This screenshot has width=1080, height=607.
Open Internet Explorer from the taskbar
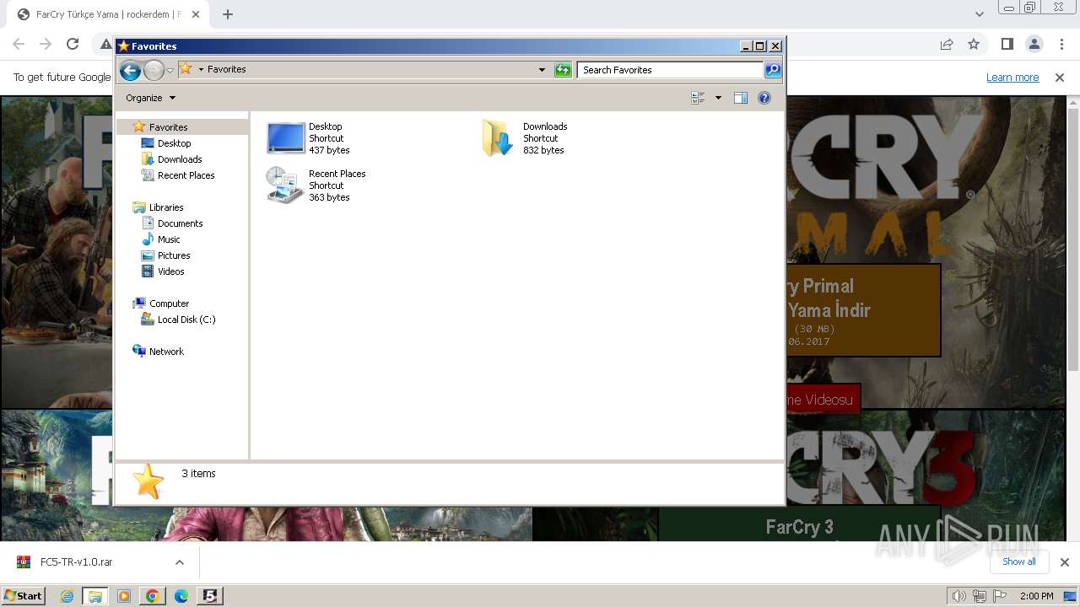[x=67, y=596]
